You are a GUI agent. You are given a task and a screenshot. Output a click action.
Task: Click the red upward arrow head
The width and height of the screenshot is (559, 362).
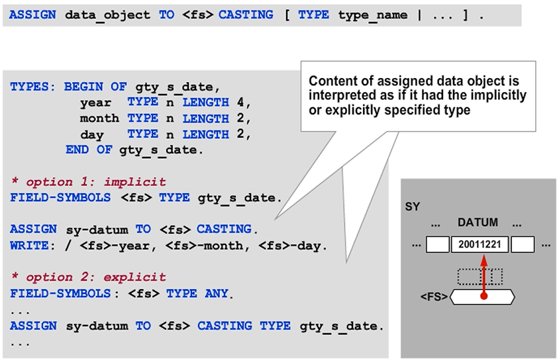tap(484, 258)
